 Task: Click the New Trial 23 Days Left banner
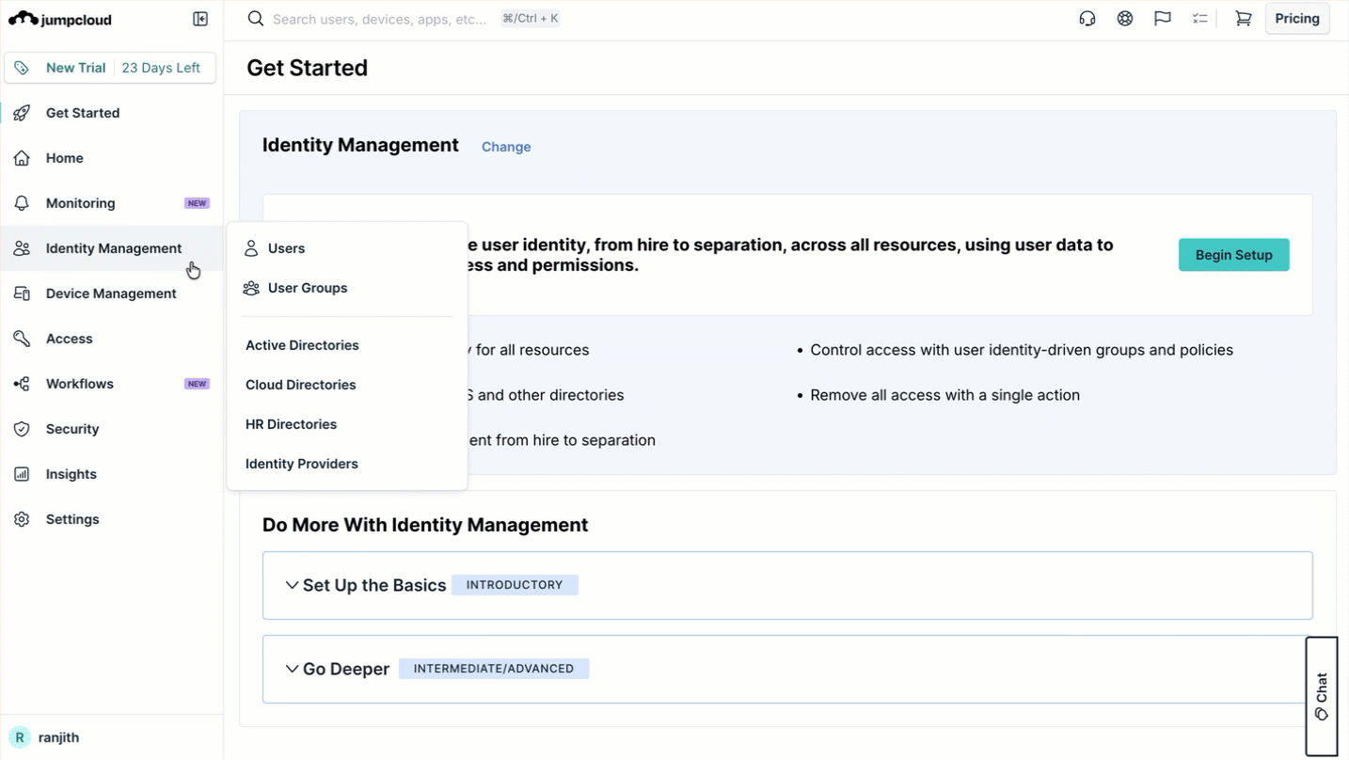coord(110,68)
